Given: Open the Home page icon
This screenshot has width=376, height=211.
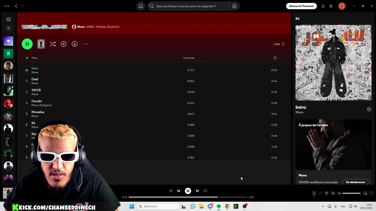Looking at the screenshot, I should click(141, 6).
